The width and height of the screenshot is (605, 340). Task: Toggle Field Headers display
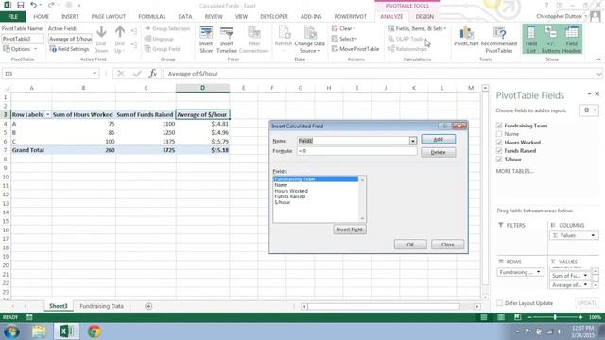(x=571, y=40)
